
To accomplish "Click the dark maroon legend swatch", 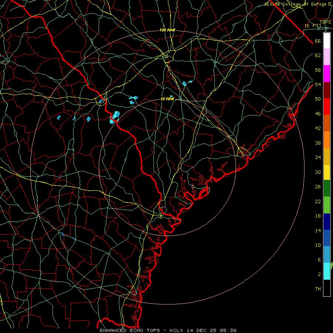I will [x=327, y=90].
